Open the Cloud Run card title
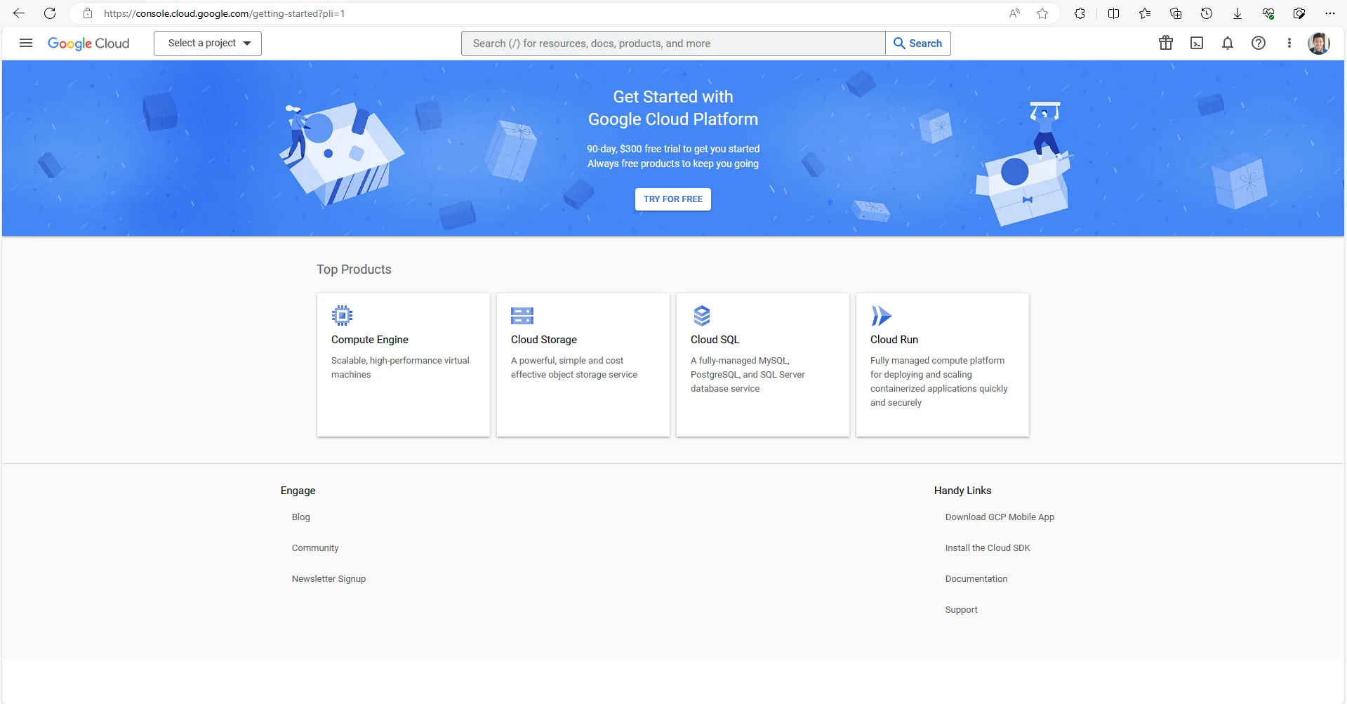 pyautogui.click(x=894, y=340)
